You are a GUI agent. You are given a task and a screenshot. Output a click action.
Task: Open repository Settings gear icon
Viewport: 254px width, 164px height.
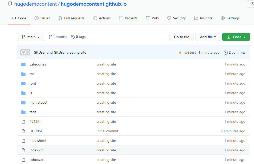coord(223,18)
